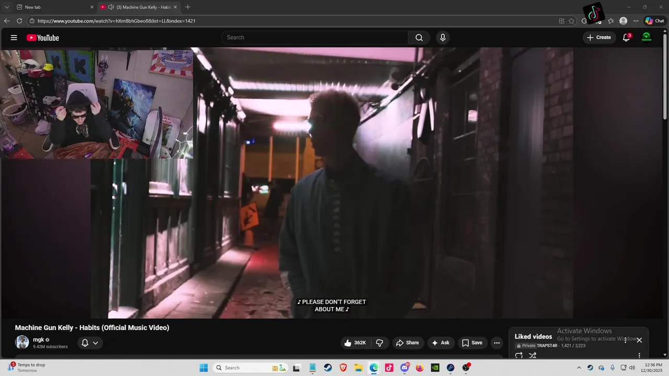The width and height of the screenshot is (669, 376).
Task: Open the Windows Start menu
Action: click(x=204, y=368)
